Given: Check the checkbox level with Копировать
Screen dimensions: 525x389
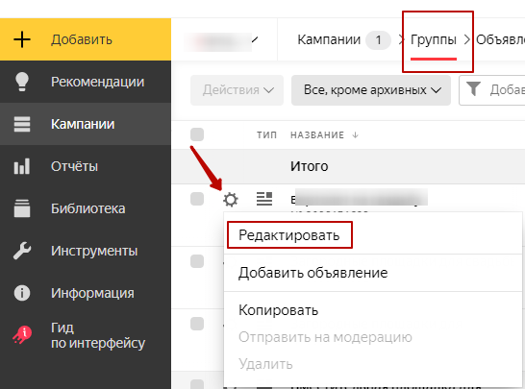Looking at the screenshot, I should click(197, 324).
